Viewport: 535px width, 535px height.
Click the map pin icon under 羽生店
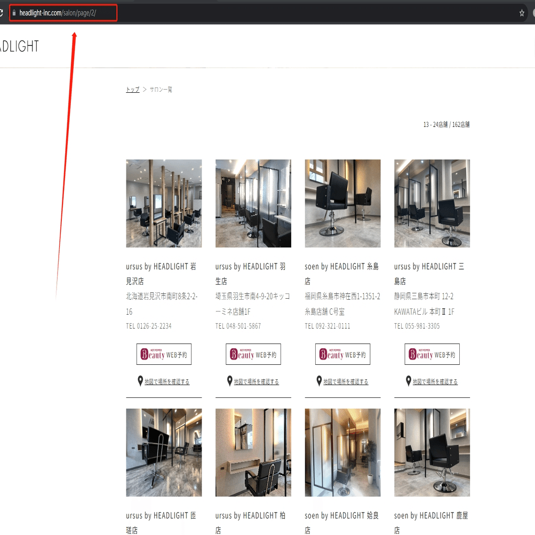(229, 381)
